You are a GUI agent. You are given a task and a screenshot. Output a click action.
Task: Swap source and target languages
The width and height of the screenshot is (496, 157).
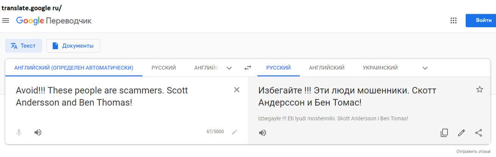(x=247, y=68)
